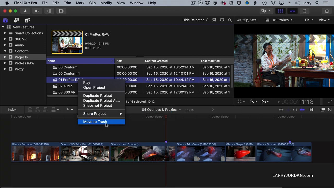Go forward in timeline history arrow
The height and width of the screenshot is (188, 334).
click(213, 110)
